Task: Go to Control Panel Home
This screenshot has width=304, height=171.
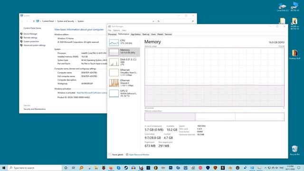Action: pos(32,28)
